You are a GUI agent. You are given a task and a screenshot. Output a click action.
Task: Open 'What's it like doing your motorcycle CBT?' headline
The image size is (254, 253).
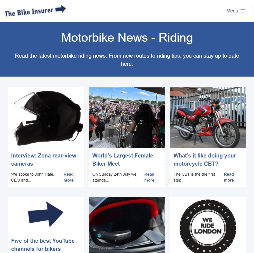(x=205, y=160)
